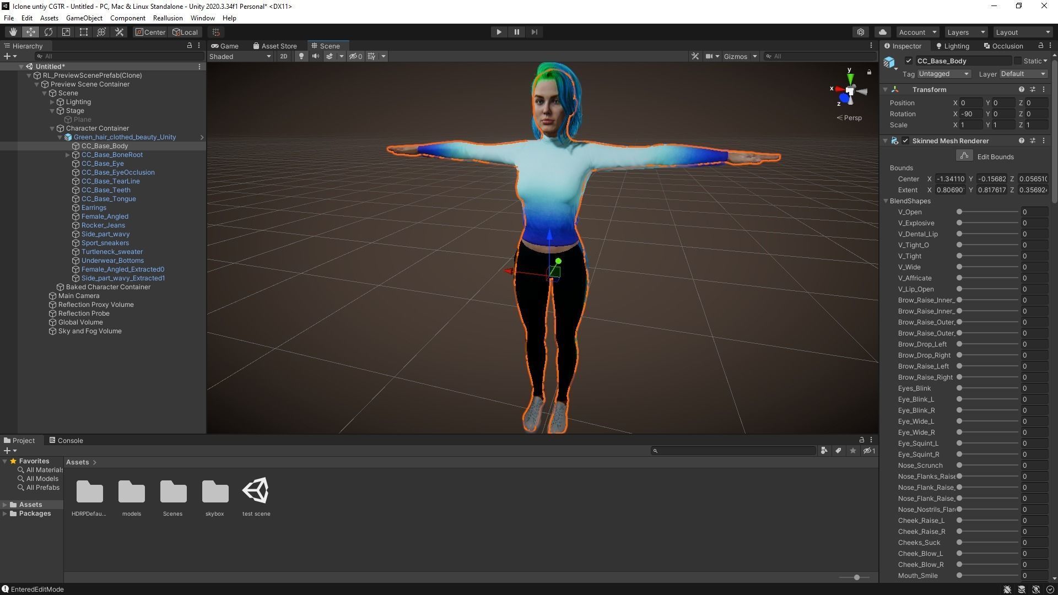The image size is (1058, 595).
Task: Expand the CC_Base_BoneRoot tree item
Action: [68, 155]
